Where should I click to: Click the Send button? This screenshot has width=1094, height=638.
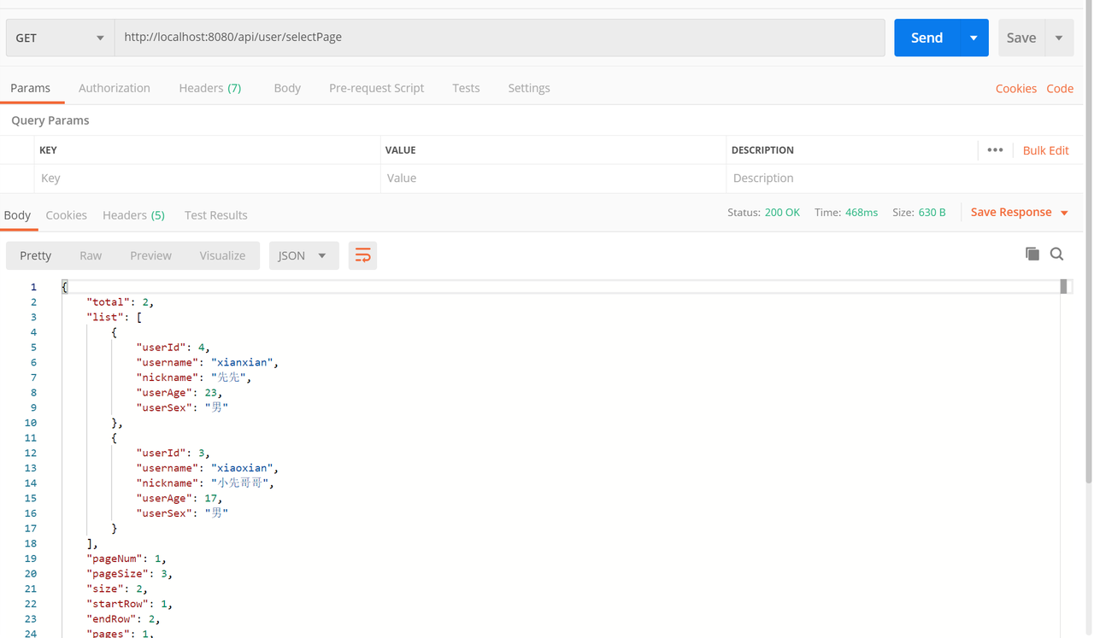coord(926,38)
